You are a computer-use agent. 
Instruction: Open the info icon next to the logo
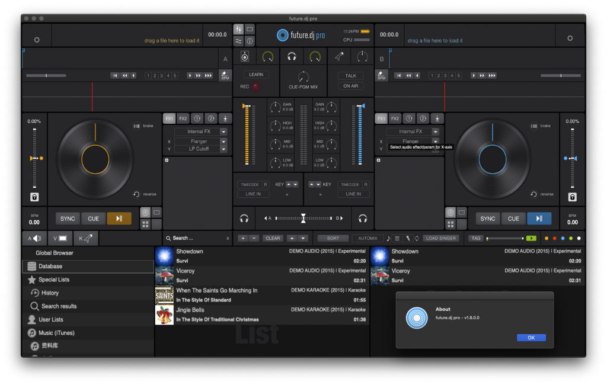pyautogui.click(x=250, y=41)
